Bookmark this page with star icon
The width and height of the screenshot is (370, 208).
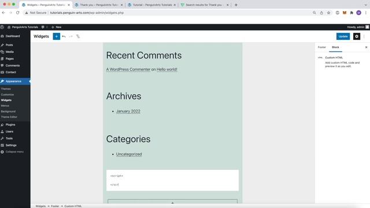click(328, 13)
